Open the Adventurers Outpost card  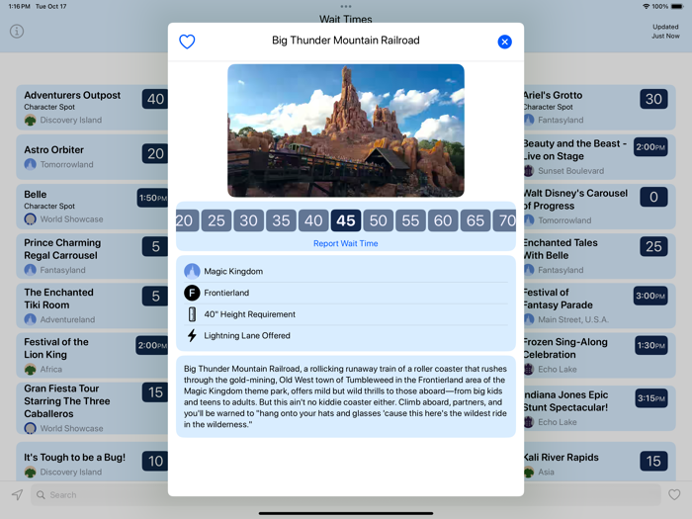[x=92, y=107]
